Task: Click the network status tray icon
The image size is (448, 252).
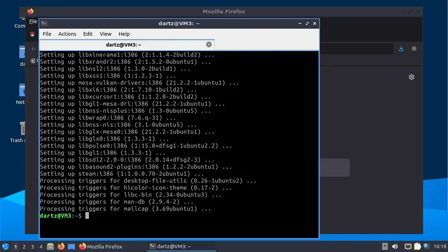Action: 408,246
